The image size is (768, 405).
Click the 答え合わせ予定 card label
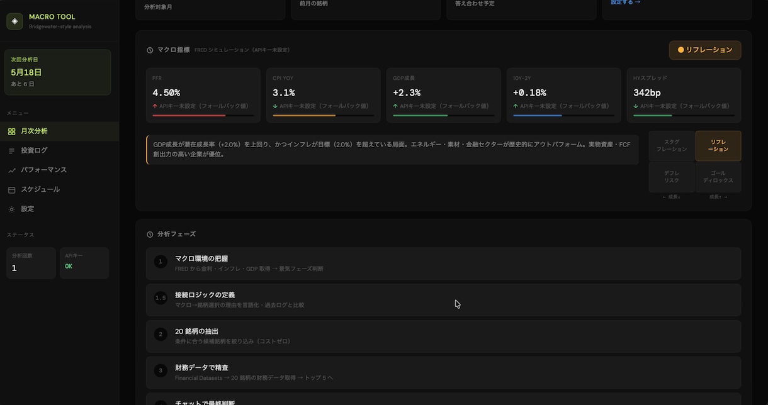pos(475,3)
